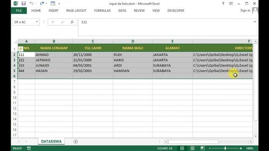Click the Select All corner triangle
This screenshot has width=269, height=151.
click(15, 41)
